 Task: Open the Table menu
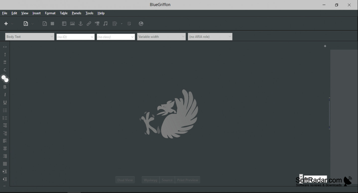coord(64,13)
